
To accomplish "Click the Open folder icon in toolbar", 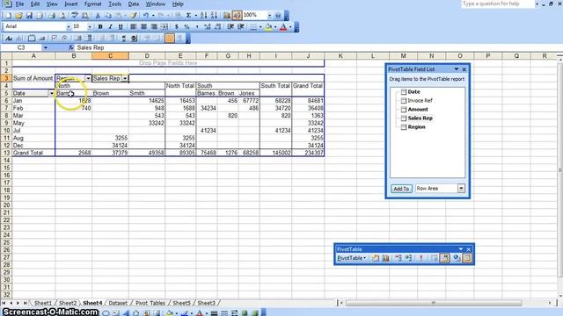I will coord(19,16).
